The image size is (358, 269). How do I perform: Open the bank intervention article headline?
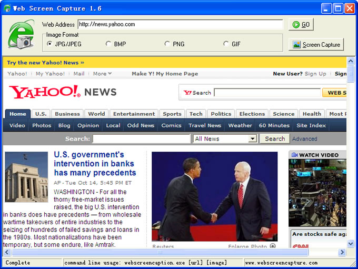pyautogui.click(x=95, y=164)
